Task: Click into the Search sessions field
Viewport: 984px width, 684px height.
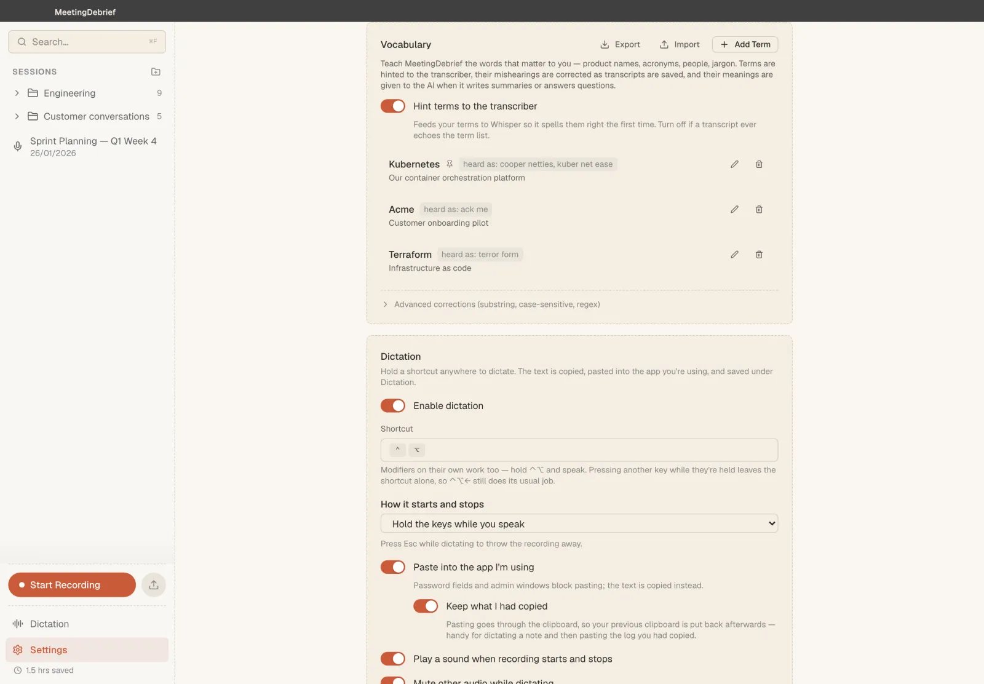Action: (87, 42)
